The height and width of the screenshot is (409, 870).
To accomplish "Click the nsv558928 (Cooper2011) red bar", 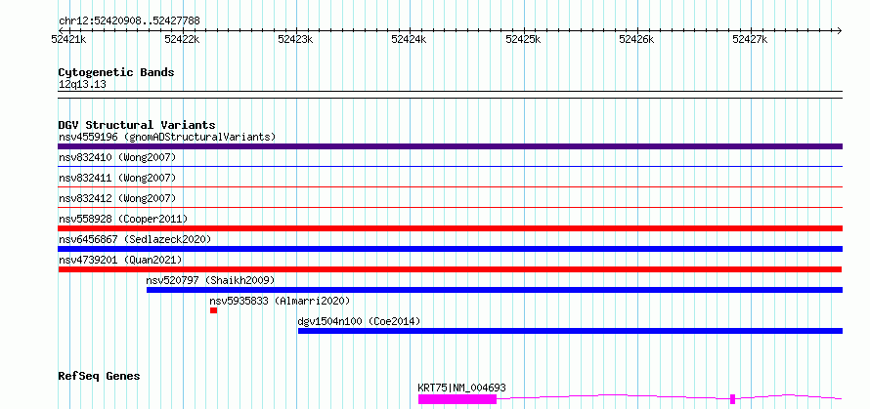I will tap(450, 228).
